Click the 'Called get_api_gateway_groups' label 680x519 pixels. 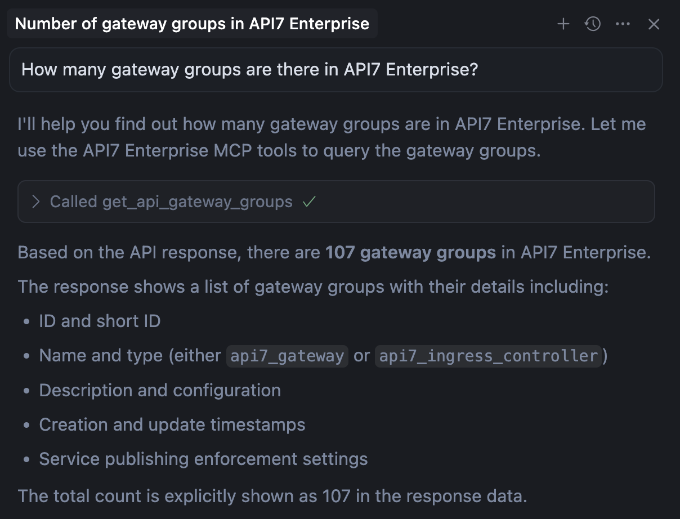point(171,202)
